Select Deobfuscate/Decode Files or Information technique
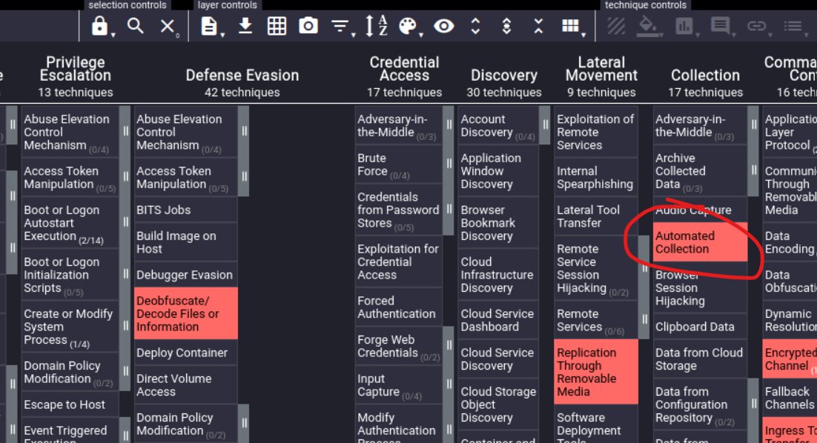 click(x=186, y=313)
